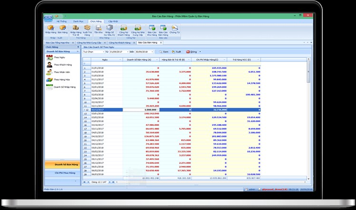Switch to Công Nợ Khách Hàng document tab
This screenshot has width=356, height=210.
[120, 43]
